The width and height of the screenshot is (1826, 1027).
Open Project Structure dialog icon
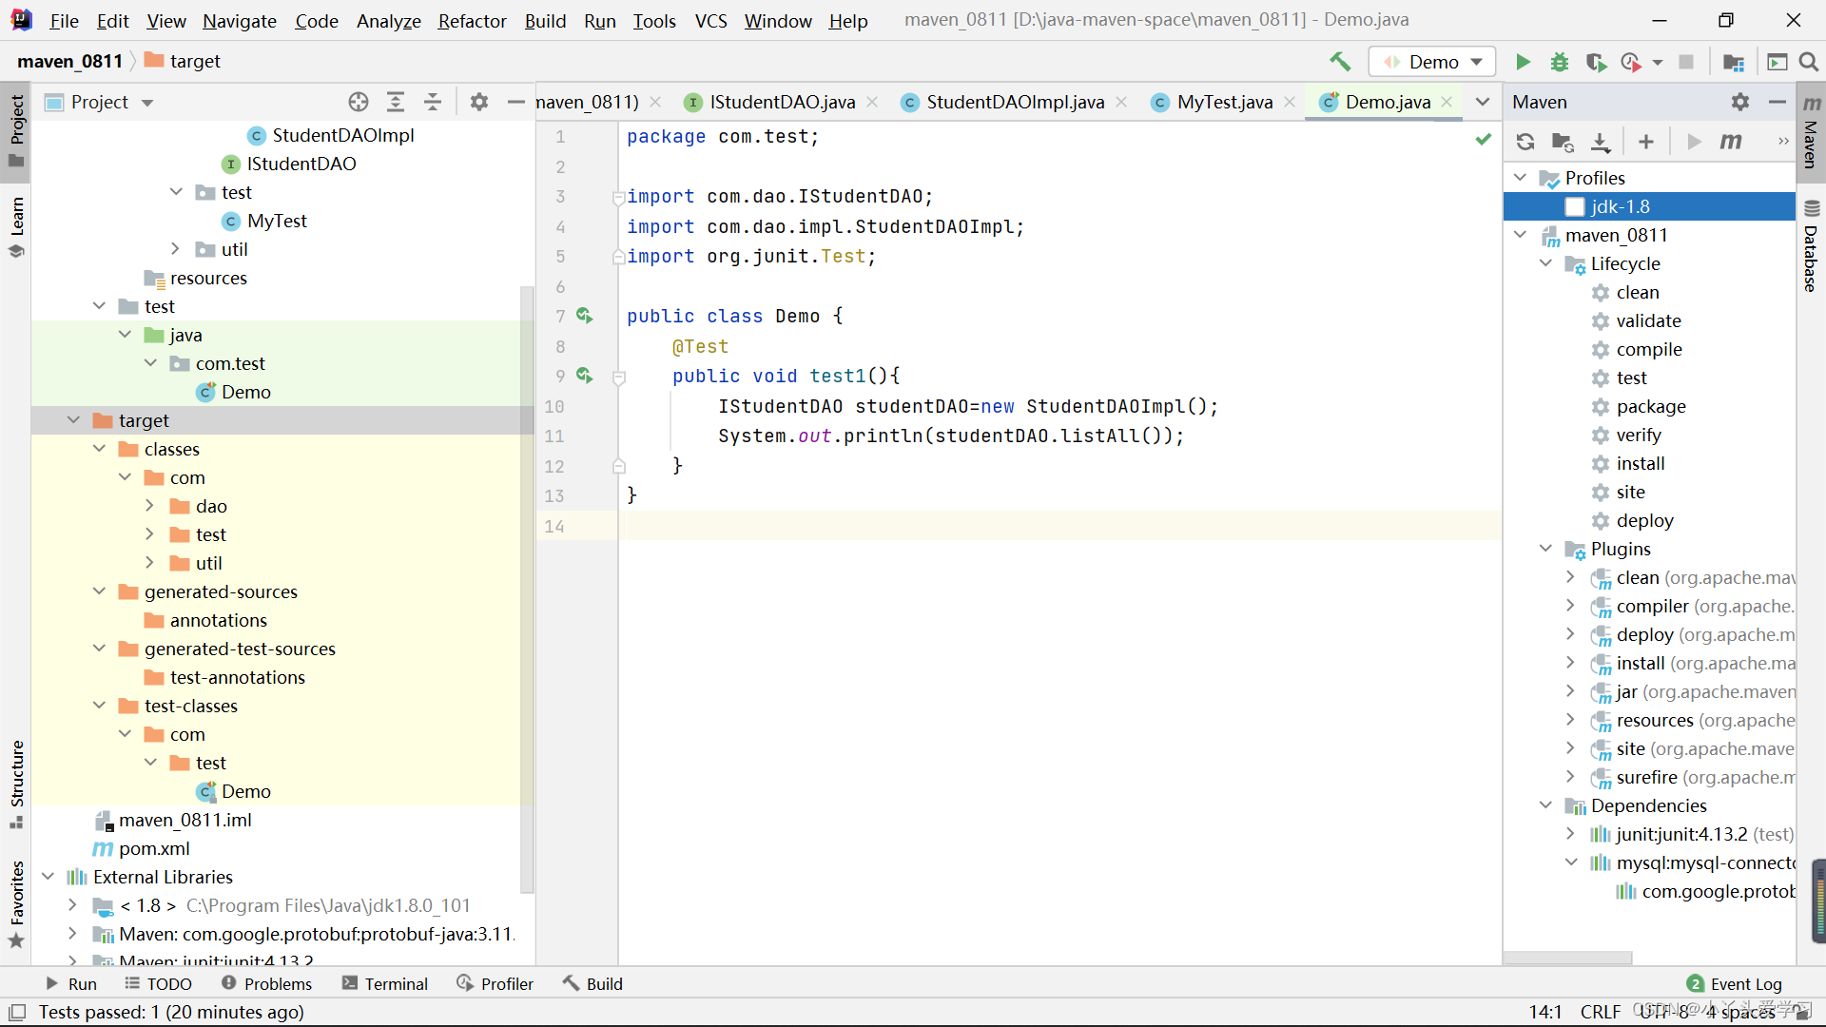(1734, 62)
